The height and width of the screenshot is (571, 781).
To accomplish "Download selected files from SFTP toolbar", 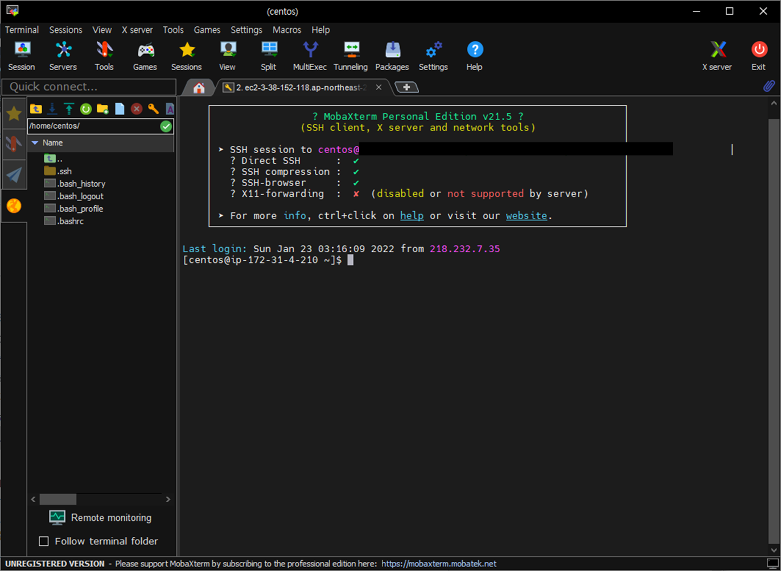I will click(x=52, y=109).
